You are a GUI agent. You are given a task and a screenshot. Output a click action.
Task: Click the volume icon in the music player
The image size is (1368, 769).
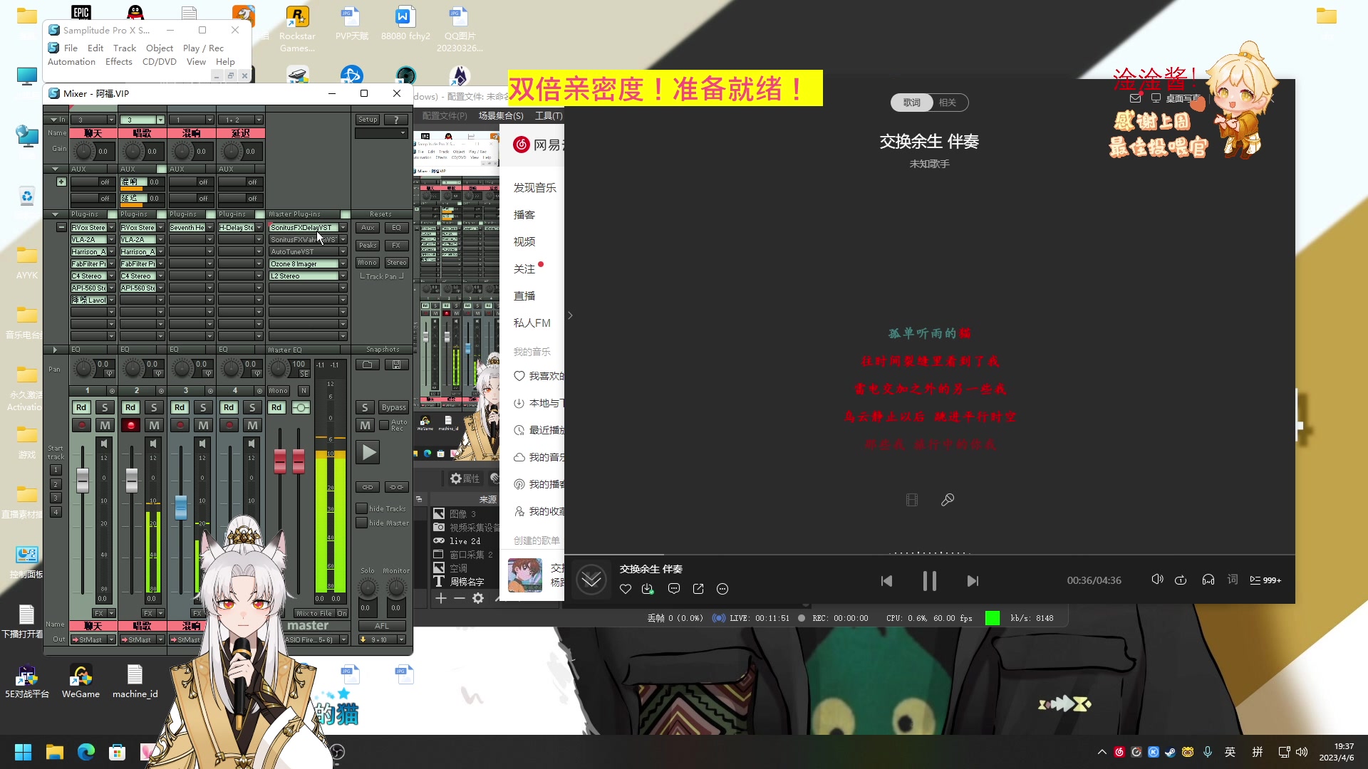(x=1157, y=580)
